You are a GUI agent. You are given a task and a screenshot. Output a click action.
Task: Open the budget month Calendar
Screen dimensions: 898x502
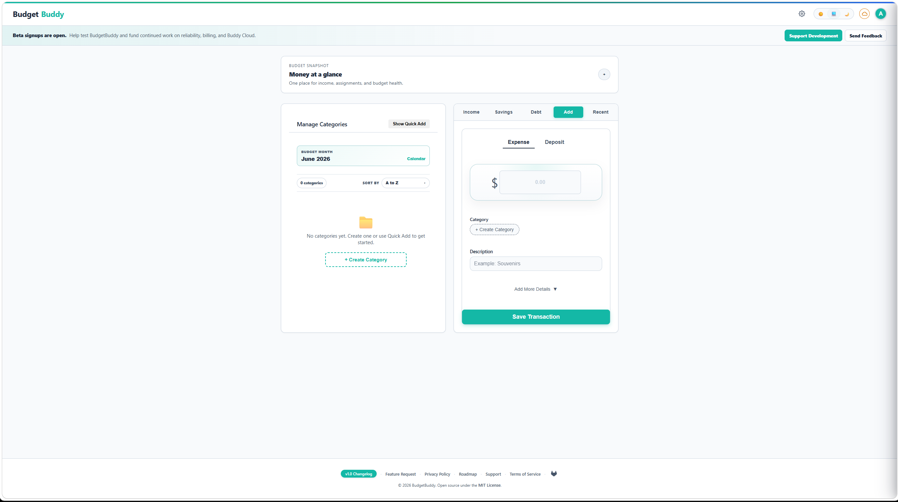point(416,159)
